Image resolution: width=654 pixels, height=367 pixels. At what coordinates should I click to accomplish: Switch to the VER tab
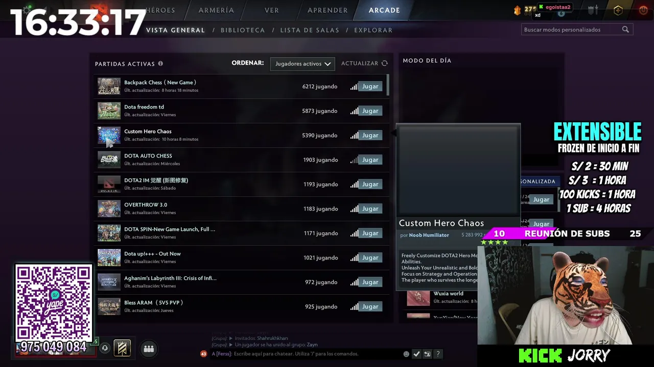272,10
